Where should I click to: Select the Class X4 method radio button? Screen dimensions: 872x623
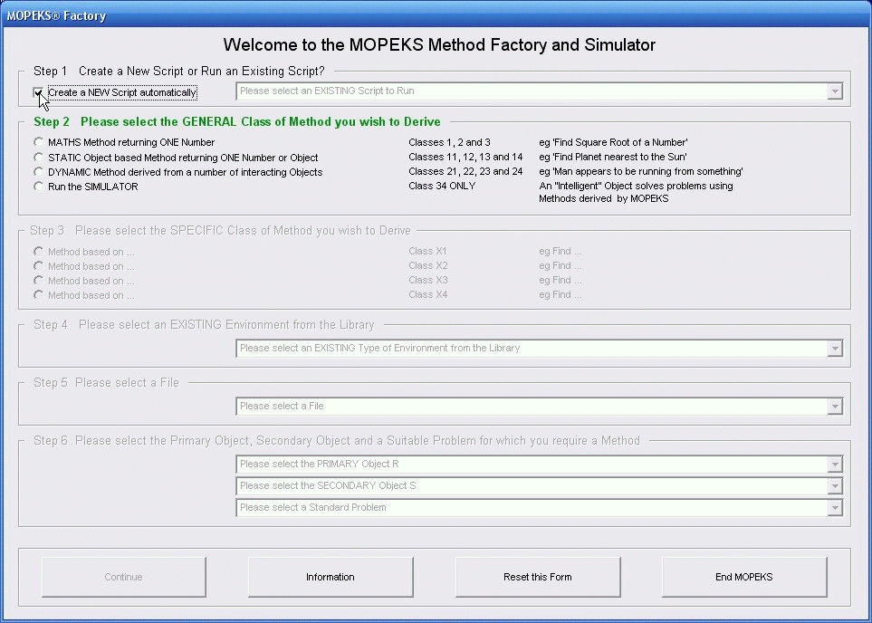(38, 295)
